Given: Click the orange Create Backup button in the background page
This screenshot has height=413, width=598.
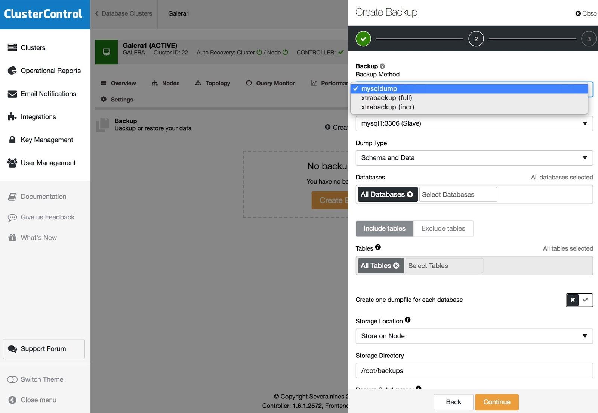Looking at the screenshot, I should [x=330, y=200].
